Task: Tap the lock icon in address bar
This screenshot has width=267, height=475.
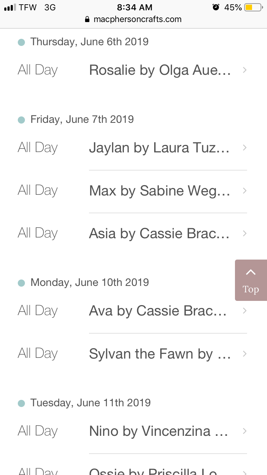Action: 87,20
